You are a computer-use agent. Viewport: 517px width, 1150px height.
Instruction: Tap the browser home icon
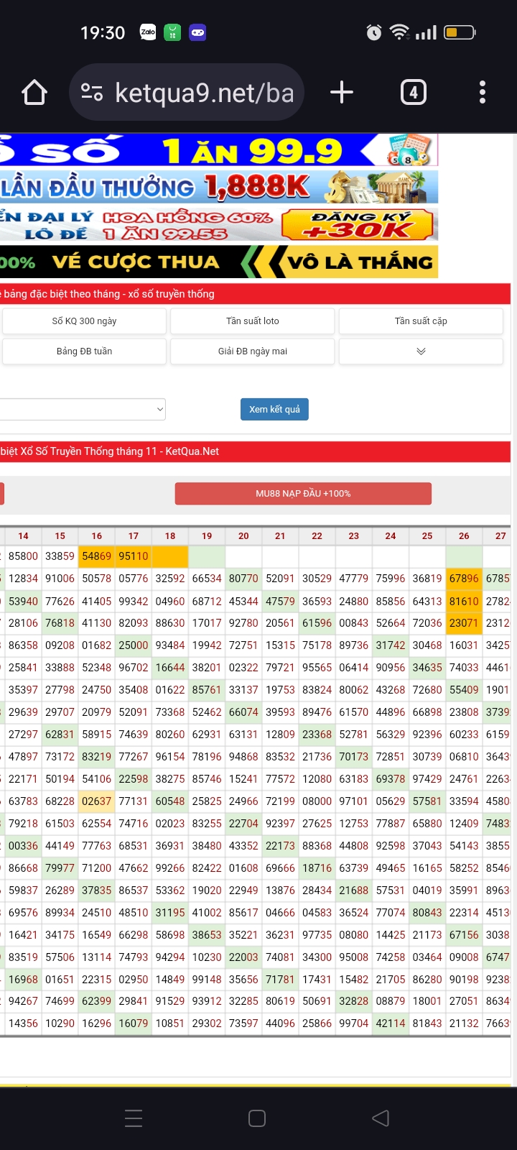pyautogui.click(x=34, y=93)
